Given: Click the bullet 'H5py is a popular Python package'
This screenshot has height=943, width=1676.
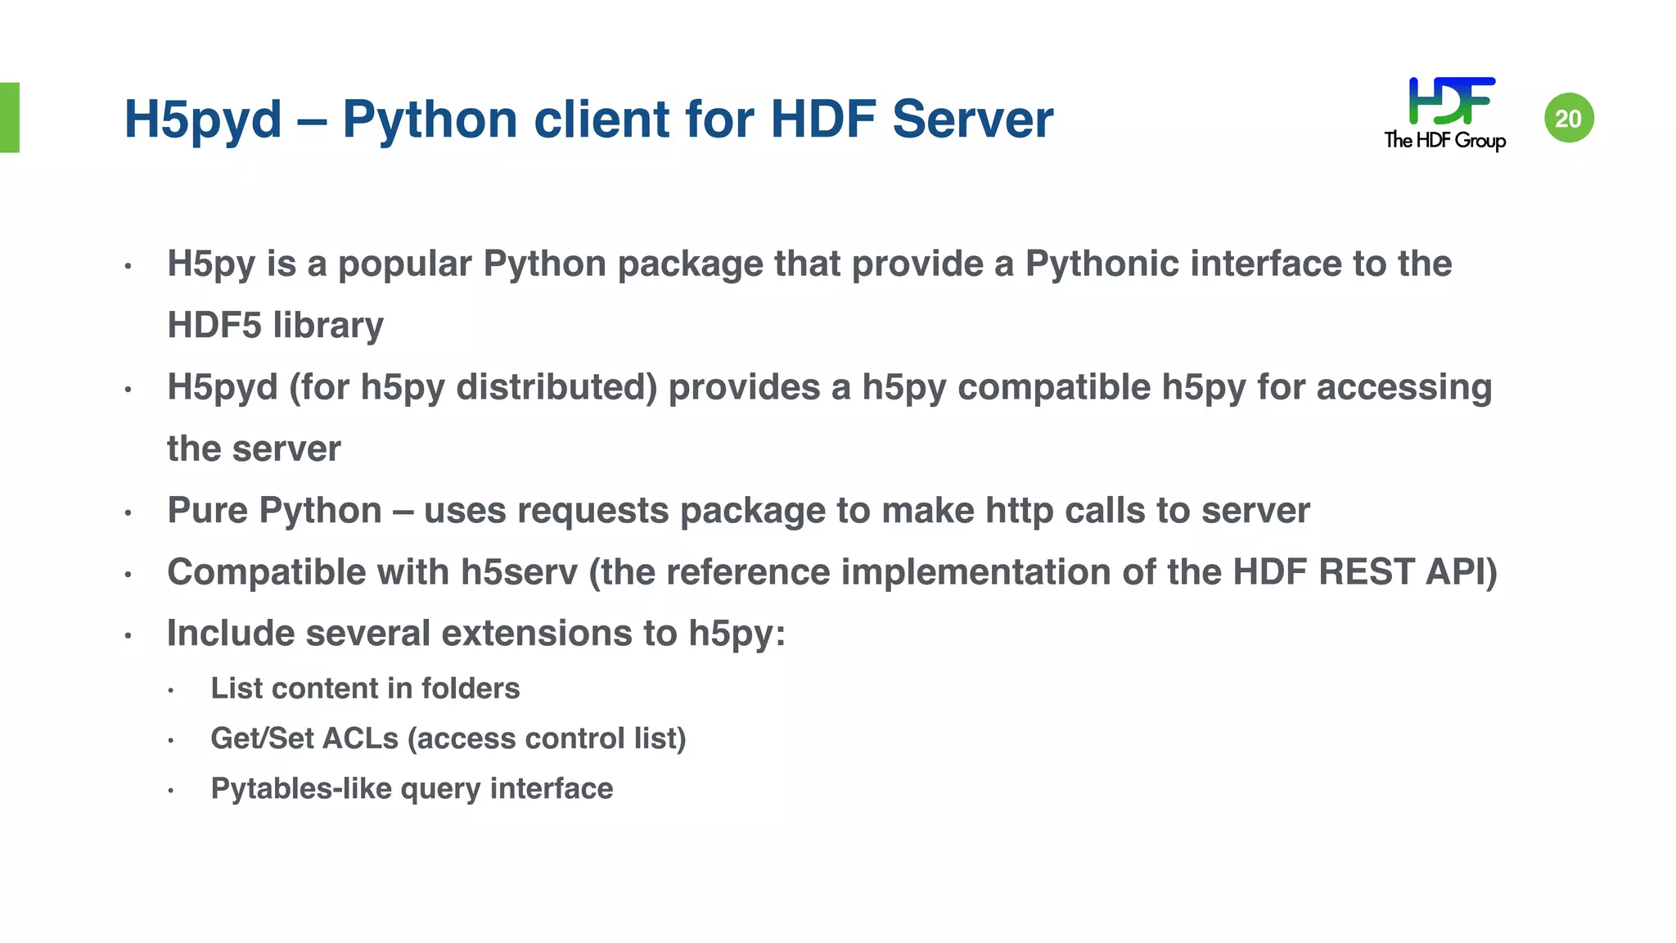Looking at the screenshot, I should [809, 264].
